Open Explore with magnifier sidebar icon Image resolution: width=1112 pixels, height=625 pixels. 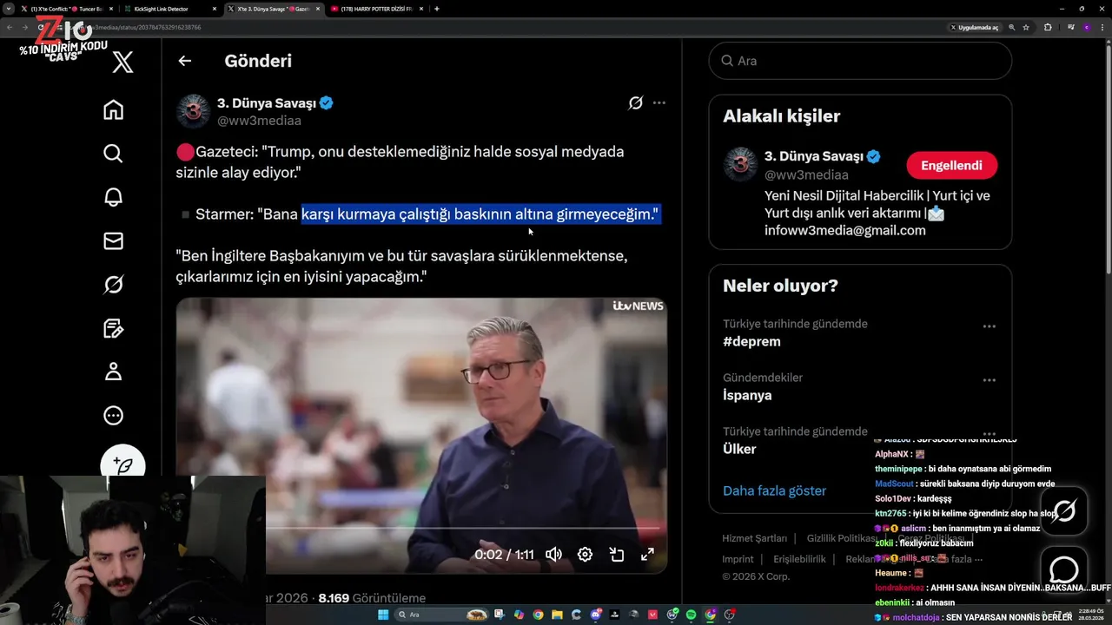pyautogui.click(x=113, y=154)
